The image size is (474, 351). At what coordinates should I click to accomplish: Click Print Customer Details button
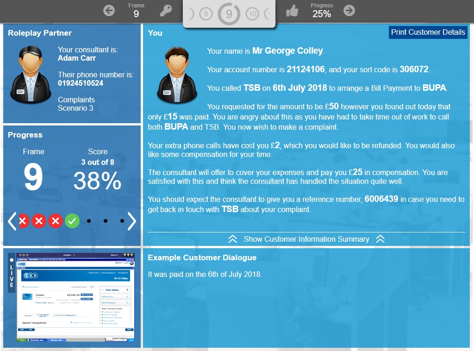pyautogui.click(x=428, y=32)
